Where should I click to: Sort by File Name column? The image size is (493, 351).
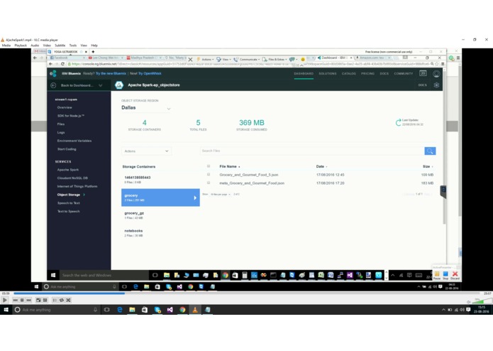click(x=230, y=166)
